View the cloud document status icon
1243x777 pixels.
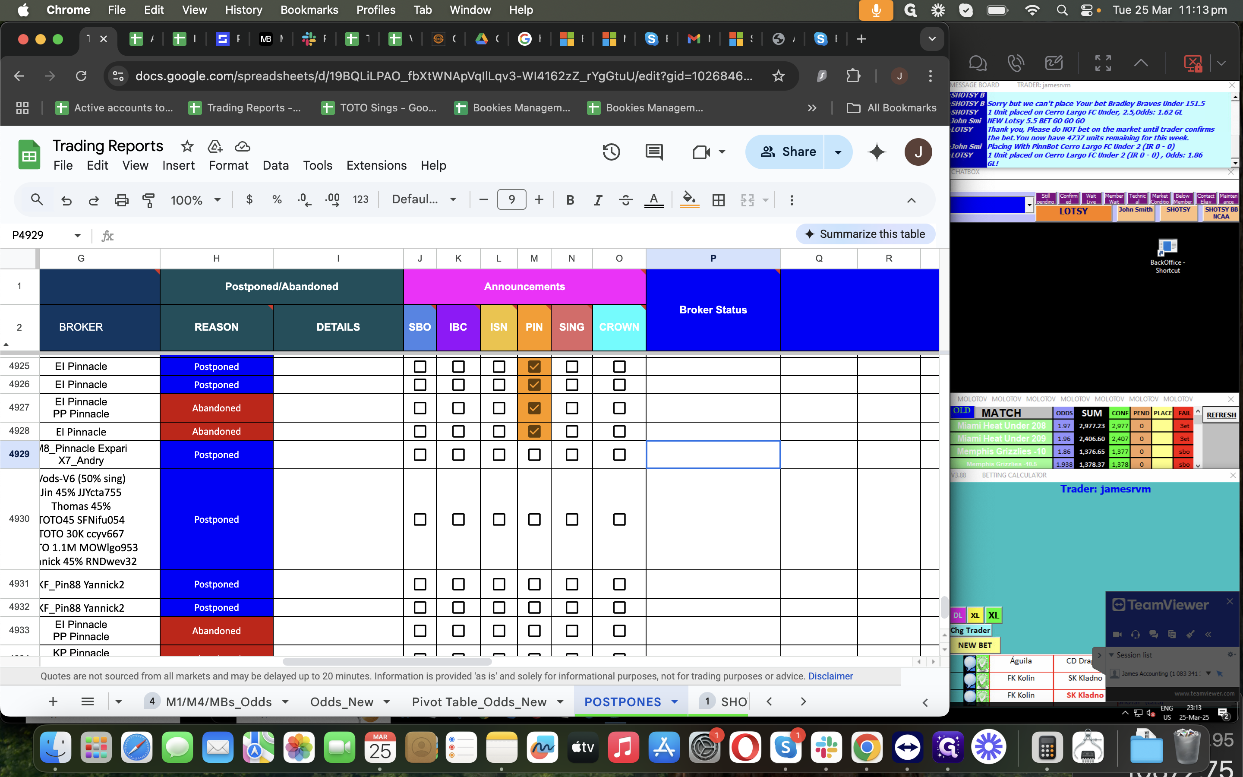pyautogui.click(x=243, y=146)
